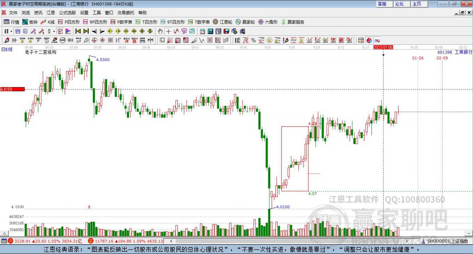Launch the 江恩轮 Gann wheel

[223, 22]
